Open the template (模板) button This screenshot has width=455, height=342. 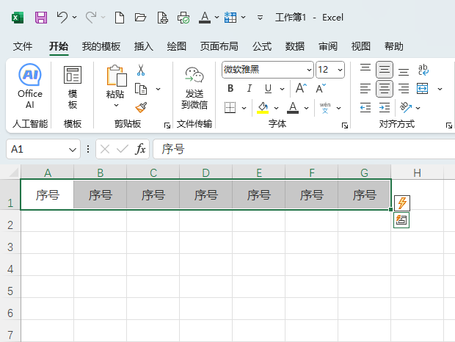[x=73, y=87]
